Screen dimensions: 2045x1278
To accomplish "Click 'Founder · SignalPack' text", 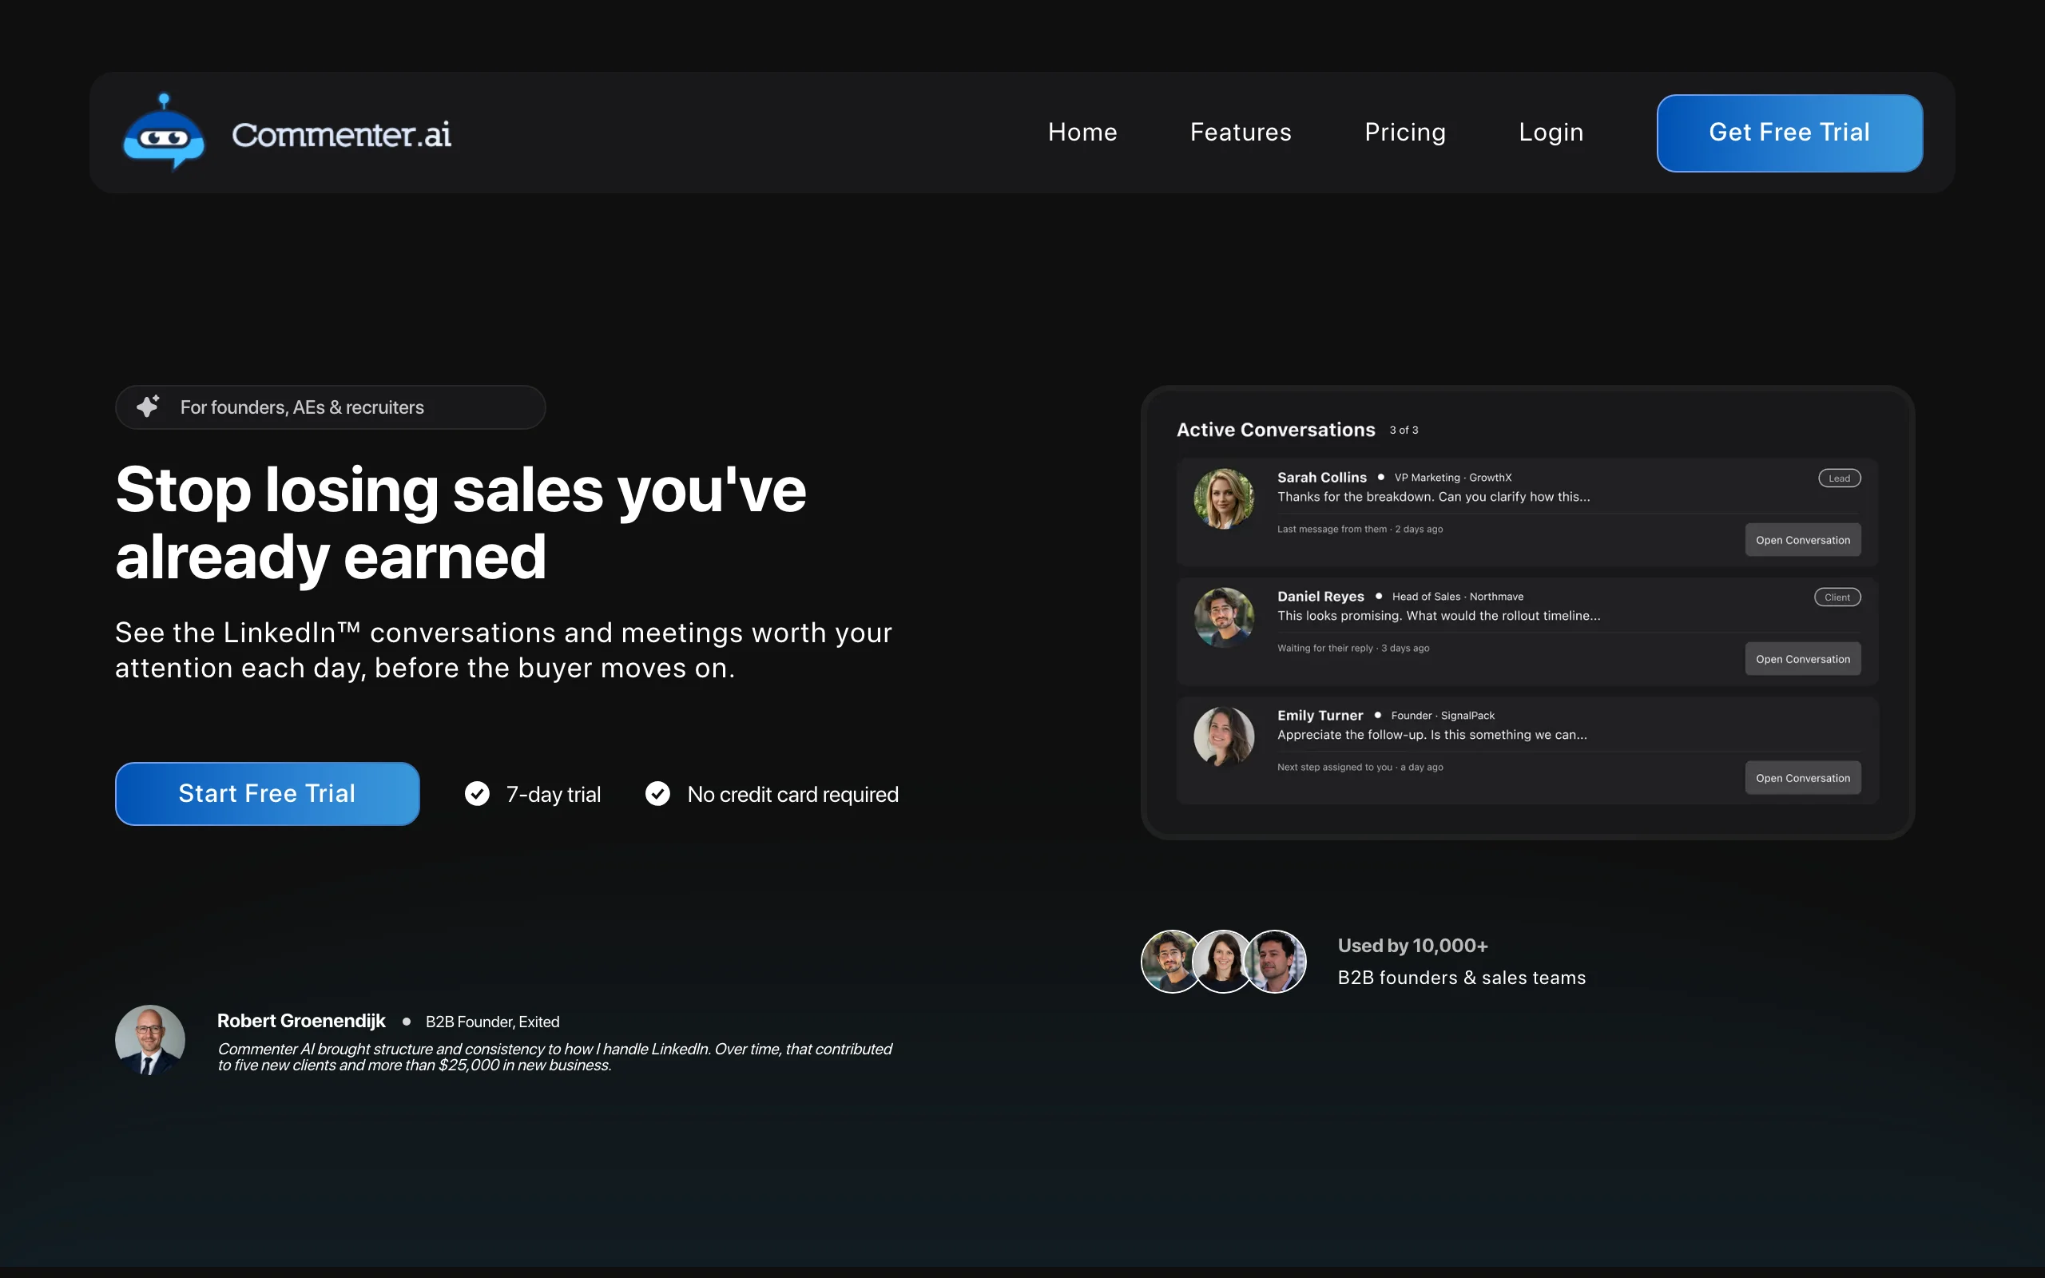I will tap(1443, 716).
